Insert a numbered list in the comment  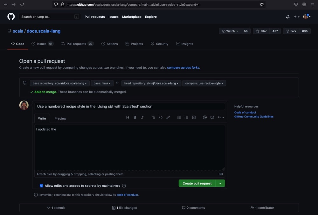coord(186,117)
